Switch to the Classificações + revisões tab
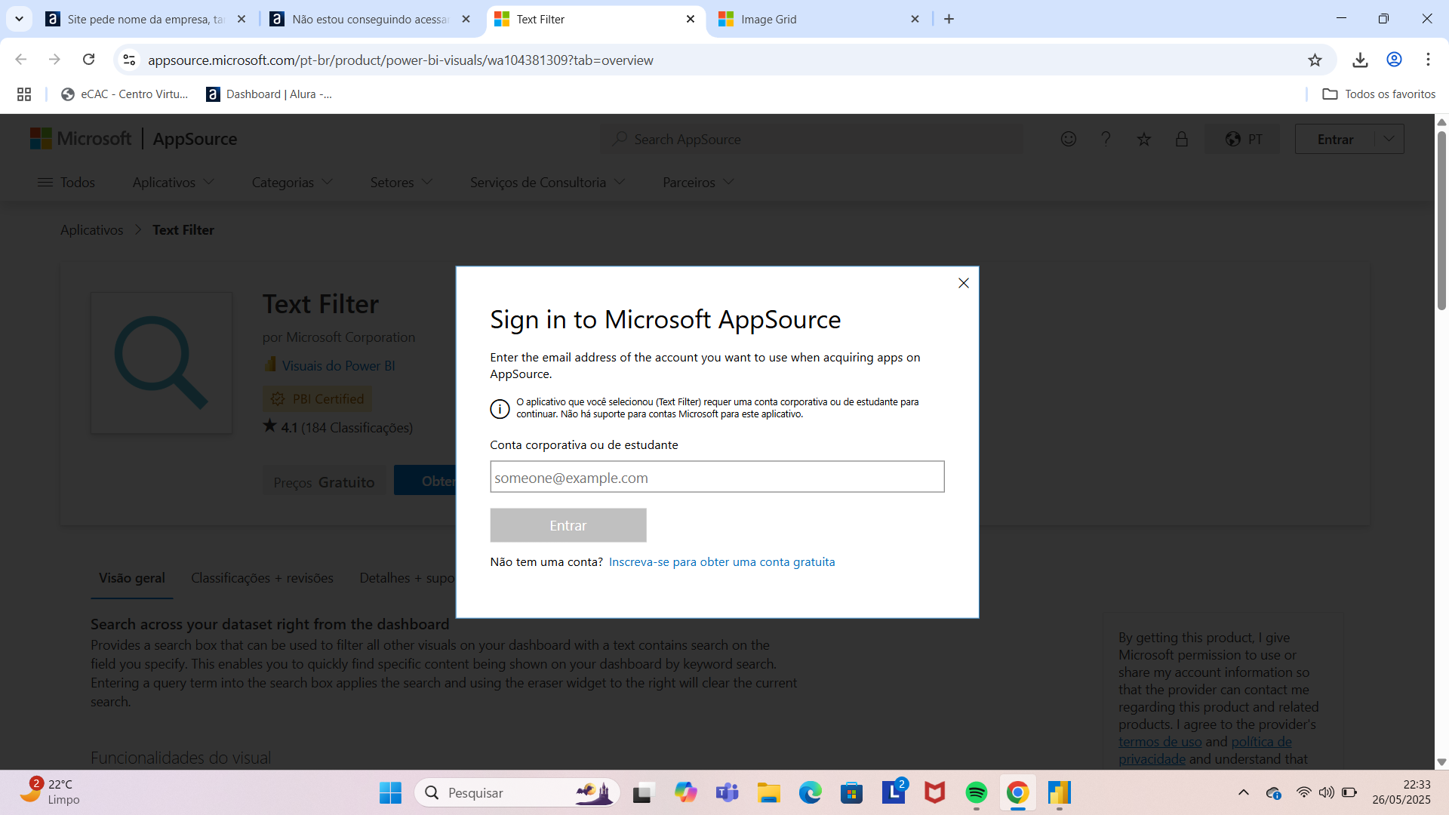Image resolution: width=1449 pixels, height=815 pixels. pos(262,578)
